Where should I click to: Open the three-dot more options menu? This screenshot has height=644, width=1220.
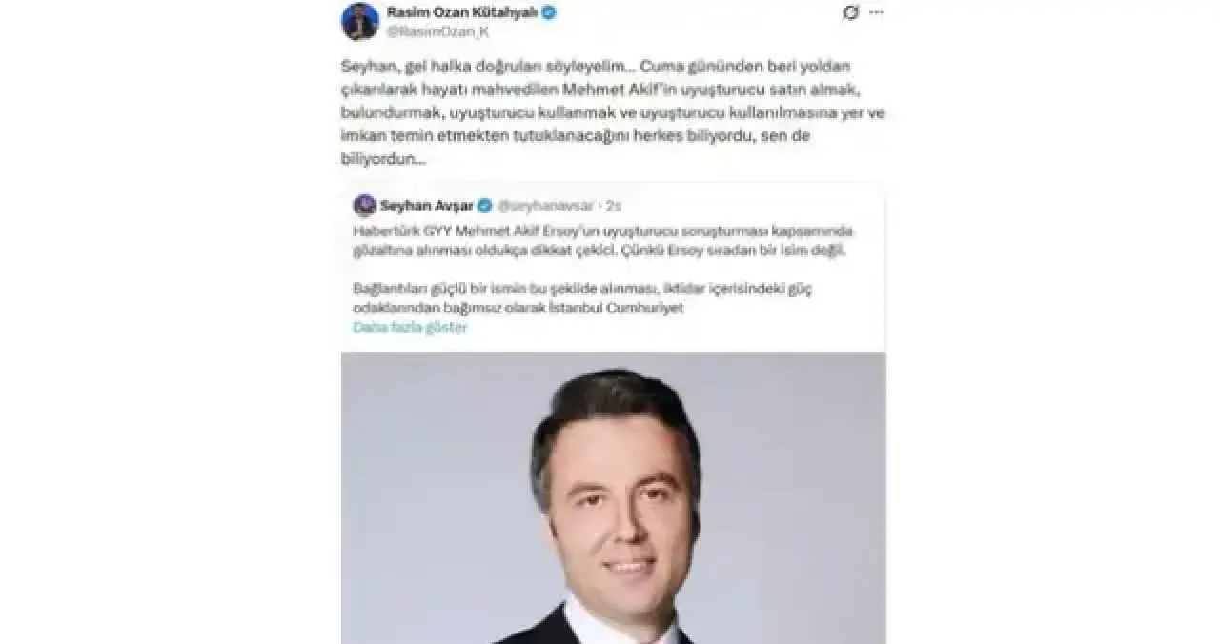(876, 12)
